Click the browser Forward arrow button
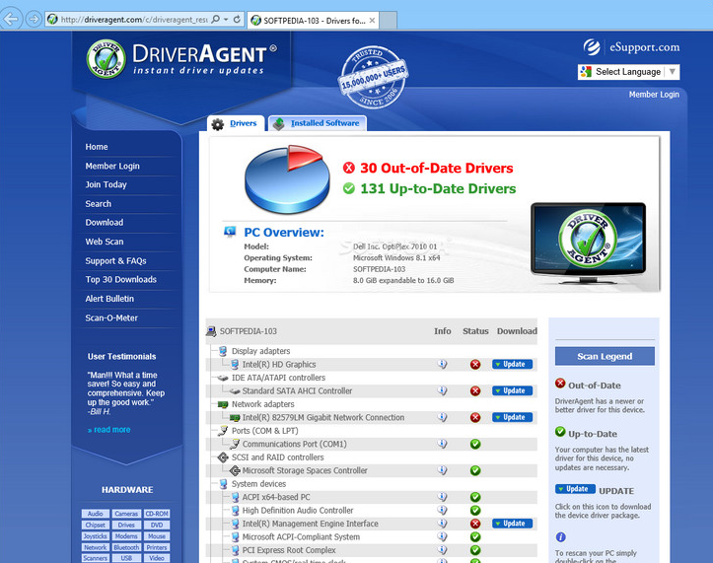713x563 pixels. pos(34,19)
